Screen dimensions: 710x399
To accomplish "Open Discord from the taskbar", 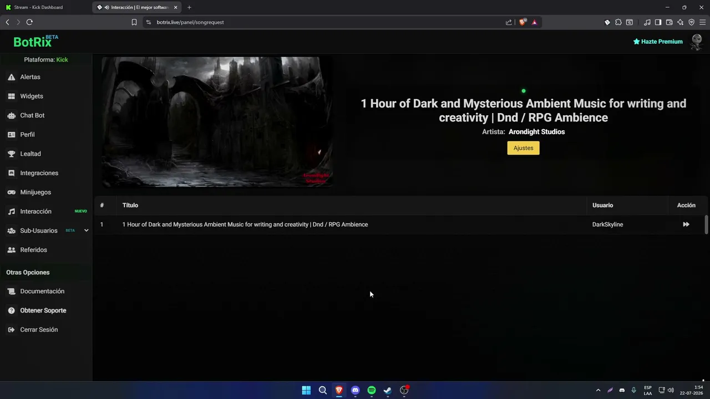I will coord(355,390).
